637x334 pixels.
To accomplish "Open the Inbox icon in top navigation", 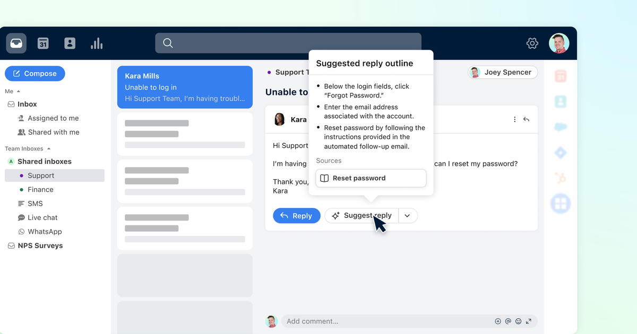I will [x=16, y=43].
